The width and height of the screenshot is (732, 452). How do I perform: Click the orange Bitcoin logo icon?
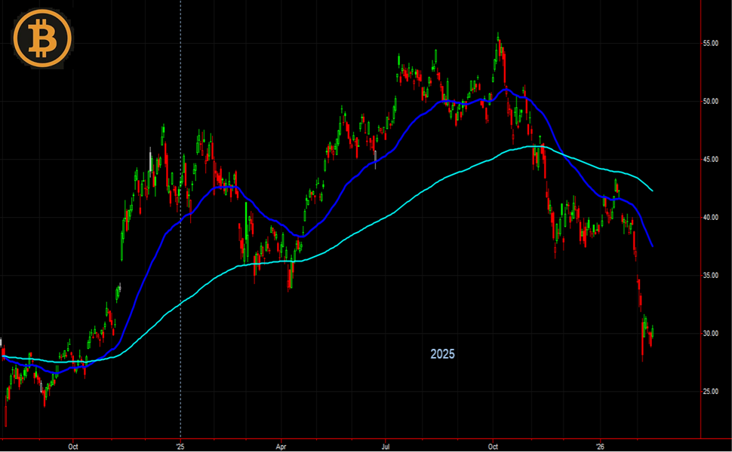(x=42, y=38)
